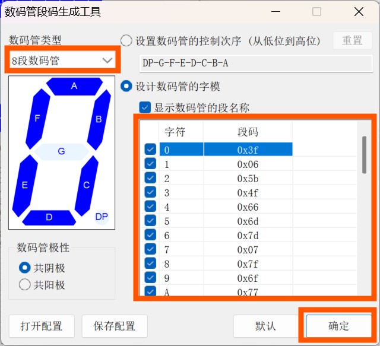This screenshot has width=380, height=346.
Task: Select the segment code 0x5b cell
Action: (x=248, y=178)
